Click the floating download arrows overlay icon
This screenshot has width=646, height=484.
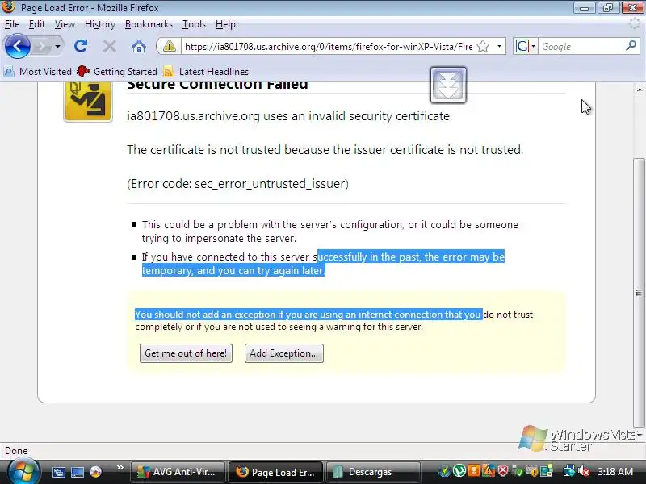pos(448,85)
